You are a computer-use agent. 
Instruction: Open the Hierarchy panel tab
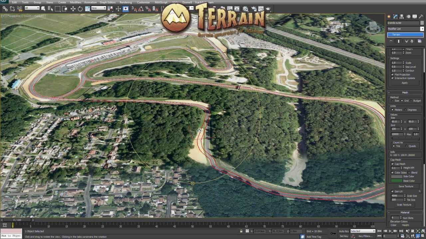coord(402,16)
